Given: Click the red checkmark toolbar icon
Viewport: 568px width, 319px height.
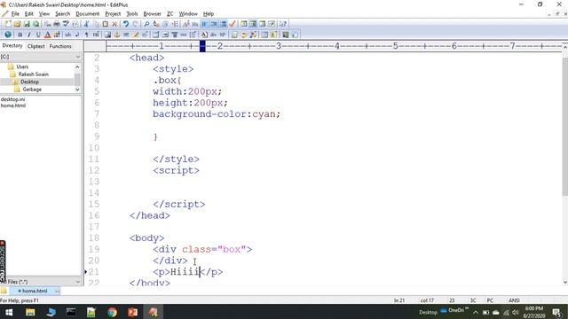Looking at the screenshot, I should (x=233, y=24).
